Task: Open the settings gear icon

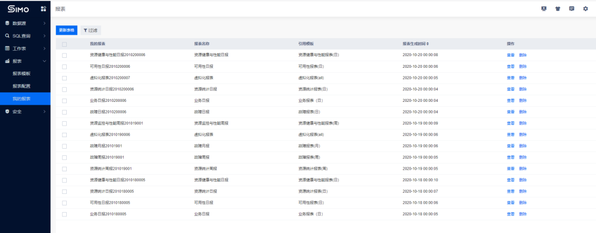Action: pyautogui.click(x=586, y=9)
